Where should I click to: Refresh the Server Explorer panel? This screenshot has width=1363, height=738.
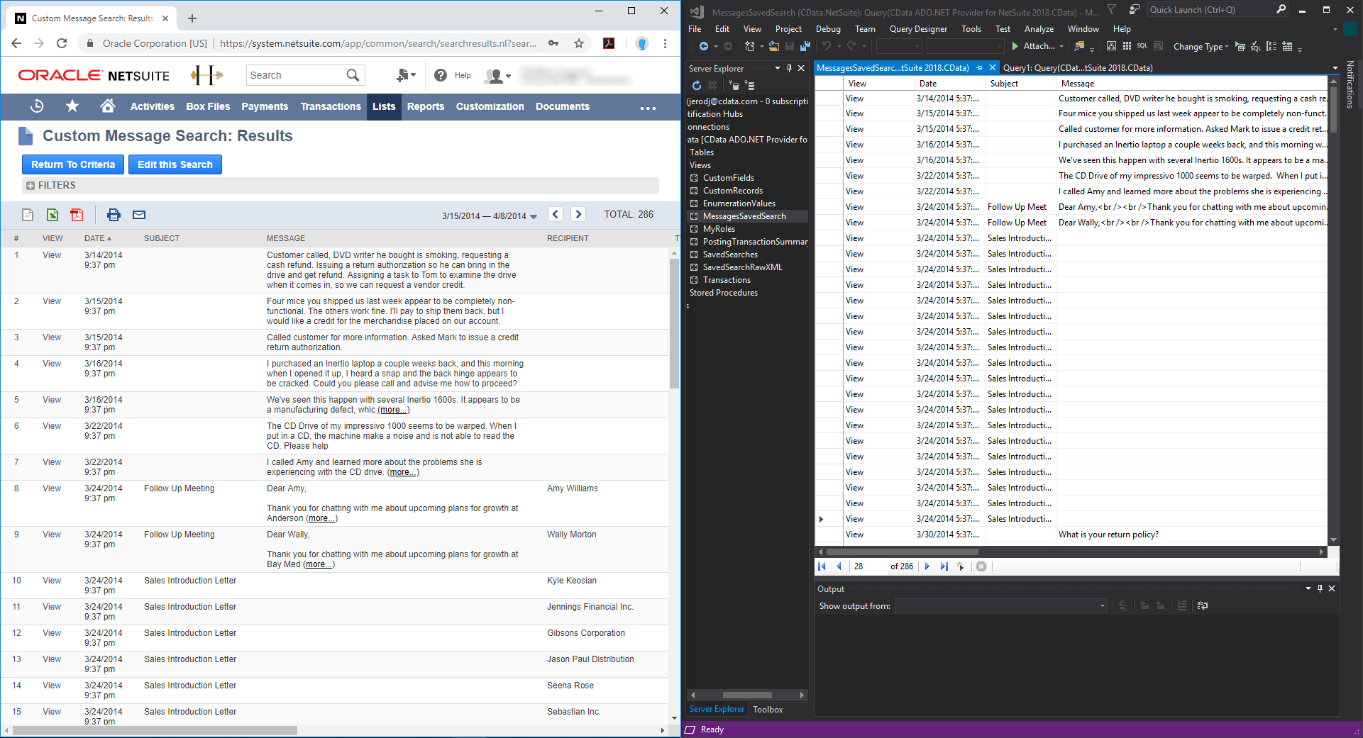[x=697, y=86]
